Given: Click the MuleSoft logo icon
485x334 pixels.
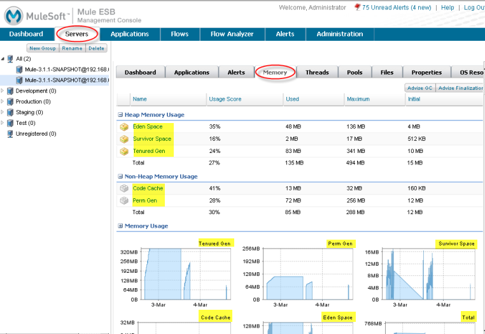Looking at the screenshot, I should coord(15,14).
